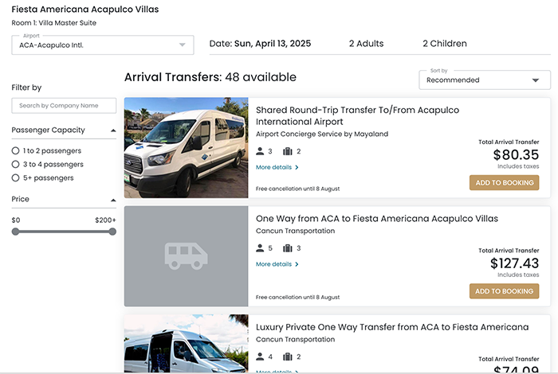Click passenger icon on Luxury Private transfer
Screen dimensions: 558x374
(x=260, y=356)
